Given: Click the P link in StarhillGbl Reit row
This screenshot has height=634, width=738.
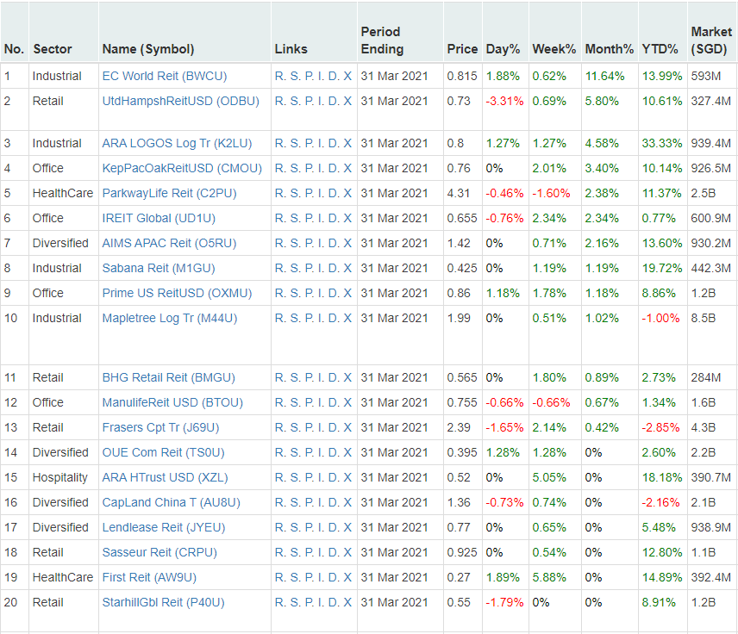Looking at the screenshot, I should (310, 602).
